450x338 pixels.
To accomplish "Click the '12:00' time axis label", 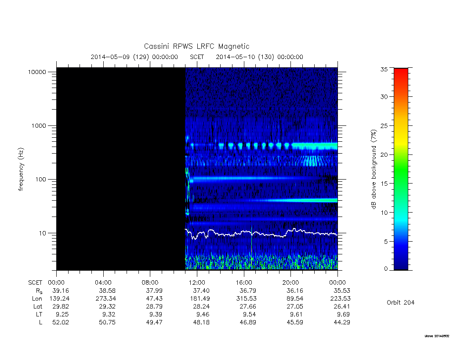I will click(197, 283).
